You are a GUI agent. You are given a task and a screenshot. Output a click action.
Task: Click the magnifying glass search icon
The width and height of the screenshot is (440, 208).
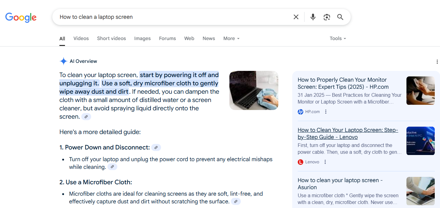pyautogui.click(x=340, y=17)
